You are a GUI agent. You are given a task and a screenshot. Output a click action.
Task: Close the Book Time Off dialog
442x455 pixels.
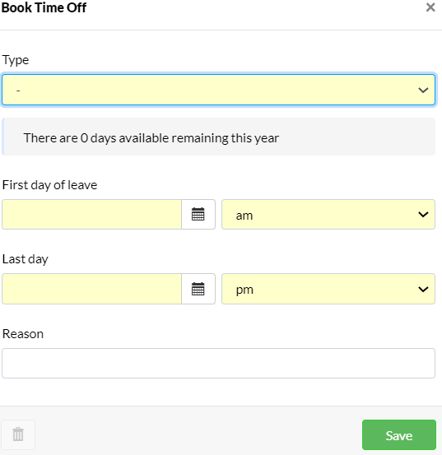(x=430, y=7)
